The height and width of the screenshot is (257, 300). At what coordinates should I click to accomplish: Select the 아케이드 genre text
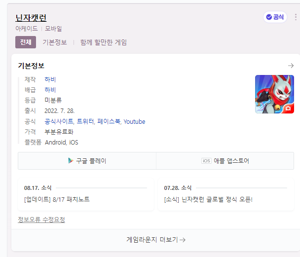pos(27,29)
